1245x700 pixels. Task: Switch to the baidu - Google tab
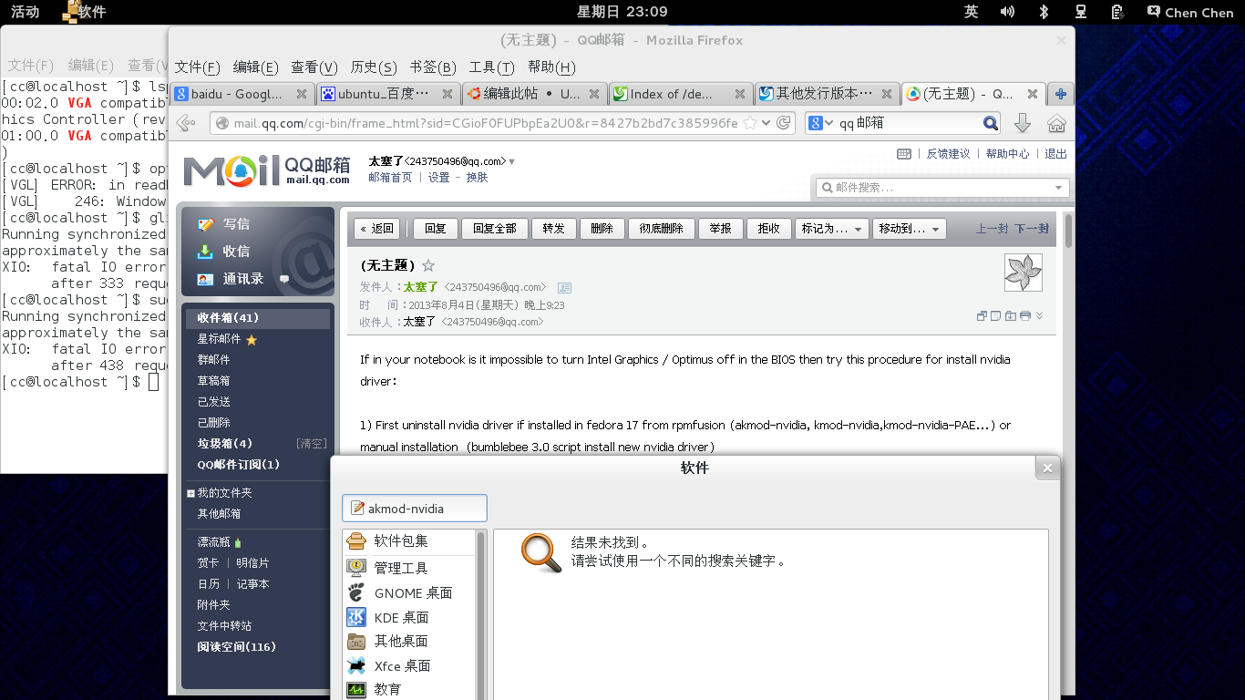241,94
